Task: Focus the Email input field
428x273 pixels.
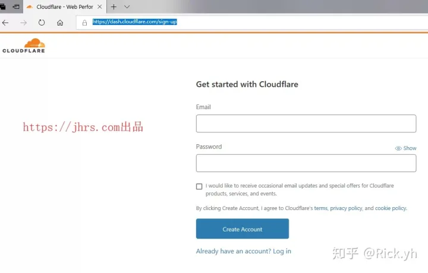Action: click(306, 123)
